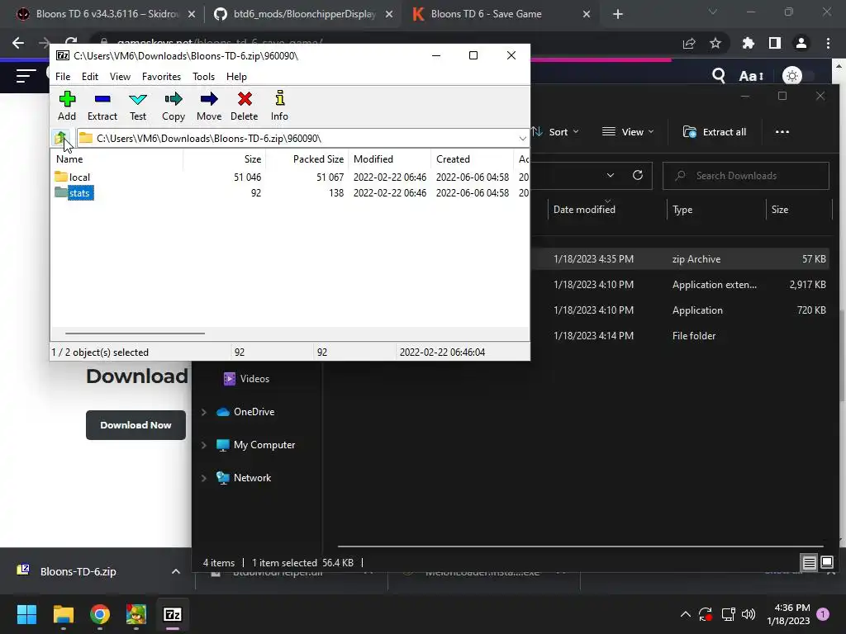846x634 pixels.
Task: Open the website hamburger menu
Action: (x=26, y=76)
